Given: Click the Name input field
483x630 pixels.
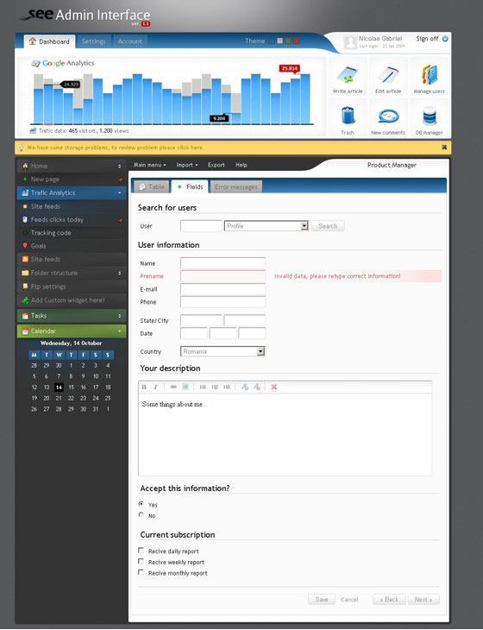Looking at the screenshot, I should point(223,263).
